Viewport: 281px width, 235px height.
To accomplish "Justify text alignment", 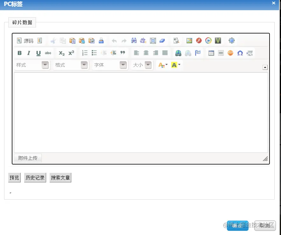I will [165, 53].
